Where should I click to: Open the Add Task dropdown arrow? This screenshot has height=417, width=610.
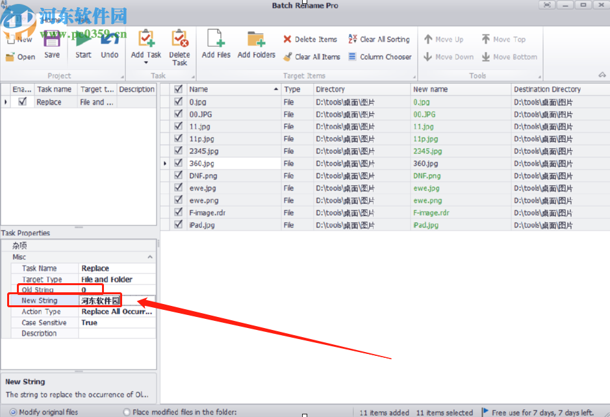tap(146, 63)
